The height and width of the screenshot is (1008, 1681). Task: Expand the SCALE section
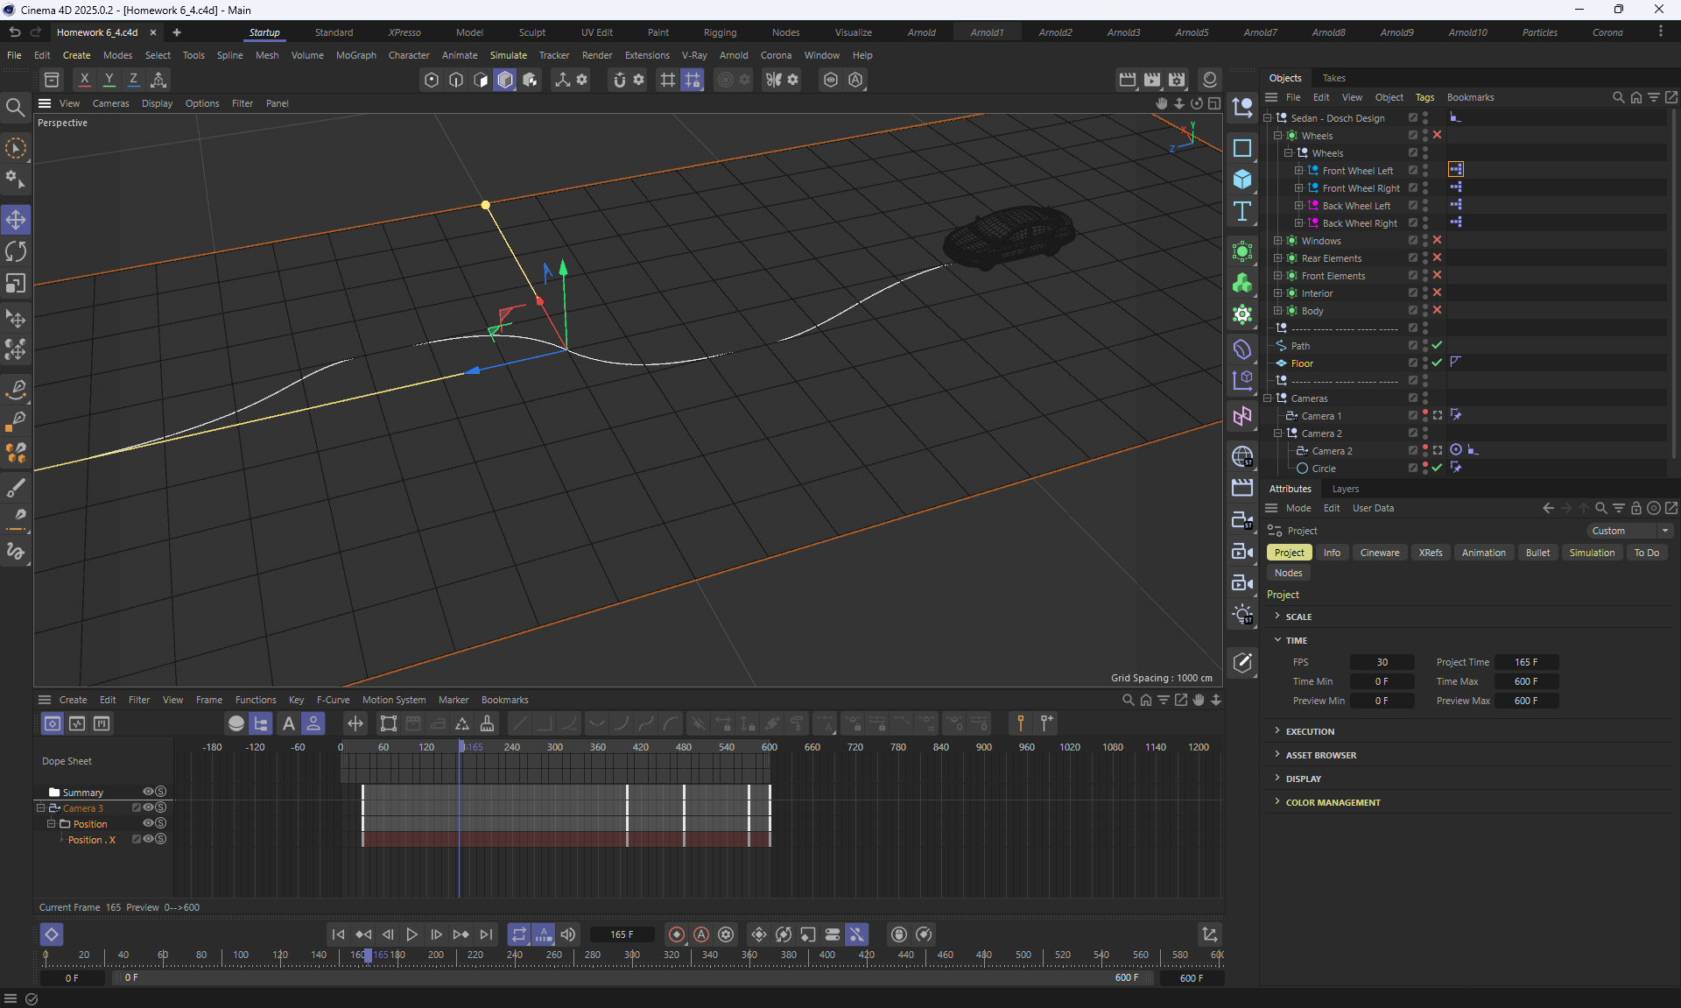[x=1298, y=617]
